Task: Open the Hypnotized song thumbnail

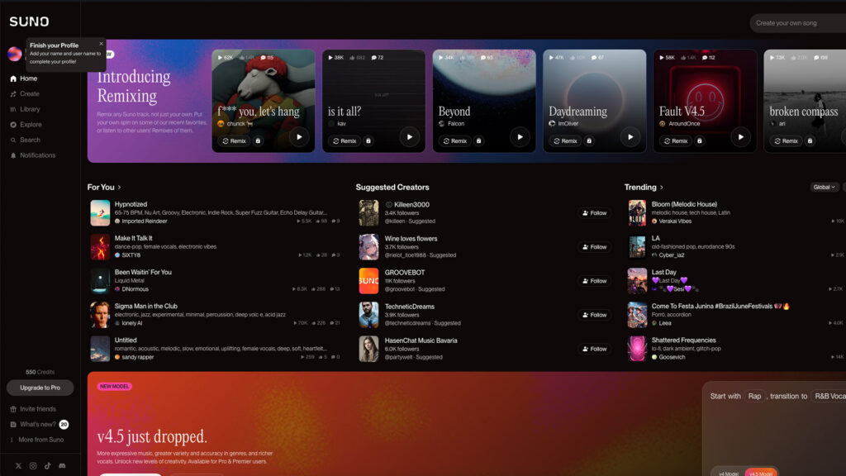Action: tap(100, 212)
